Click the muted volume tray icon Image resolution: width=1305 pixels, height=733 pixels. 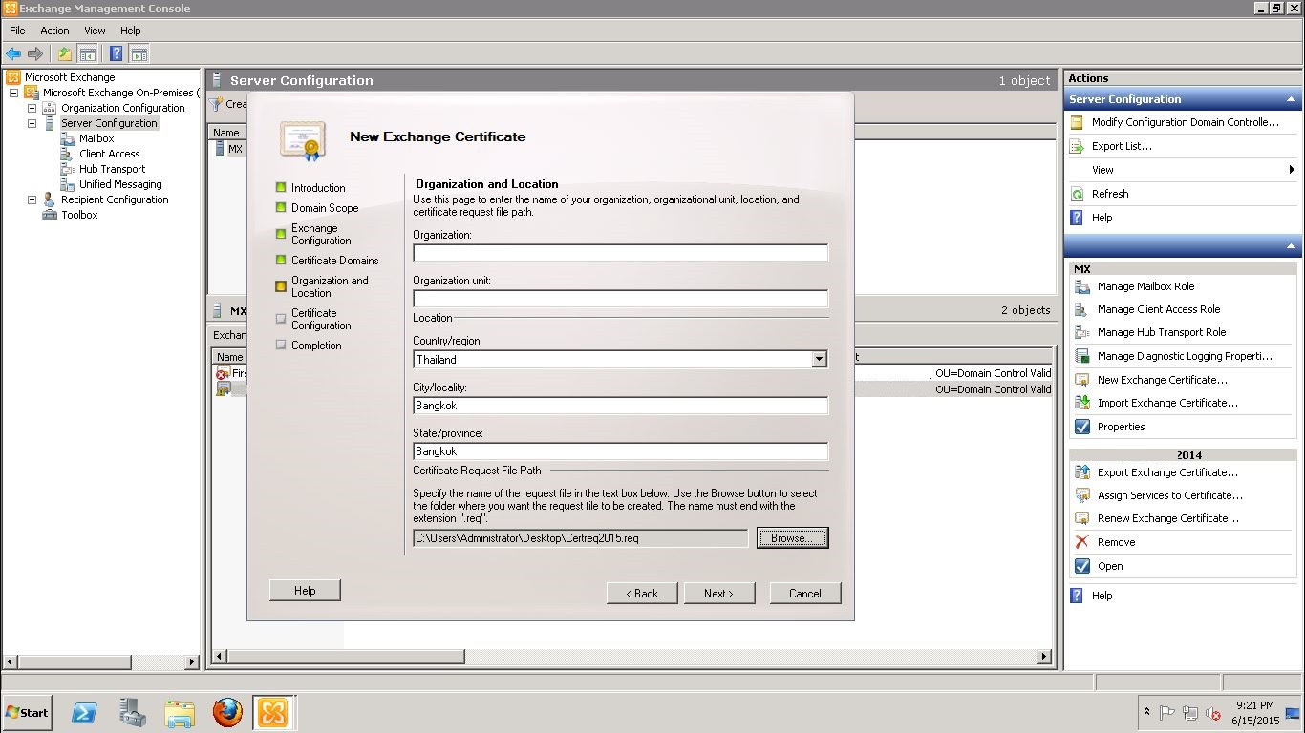pyautogui.click(x=1213, y=712)
